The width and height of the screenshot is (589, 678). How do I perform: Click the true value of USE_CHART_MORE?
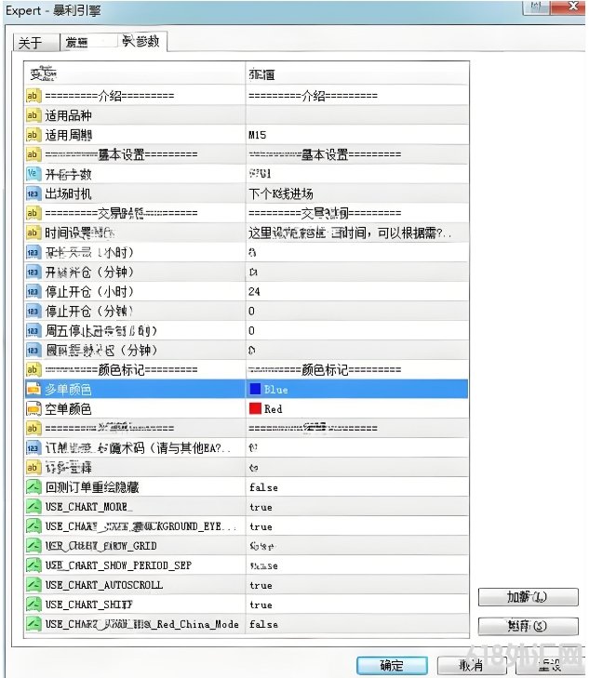[x=261, y=507]
